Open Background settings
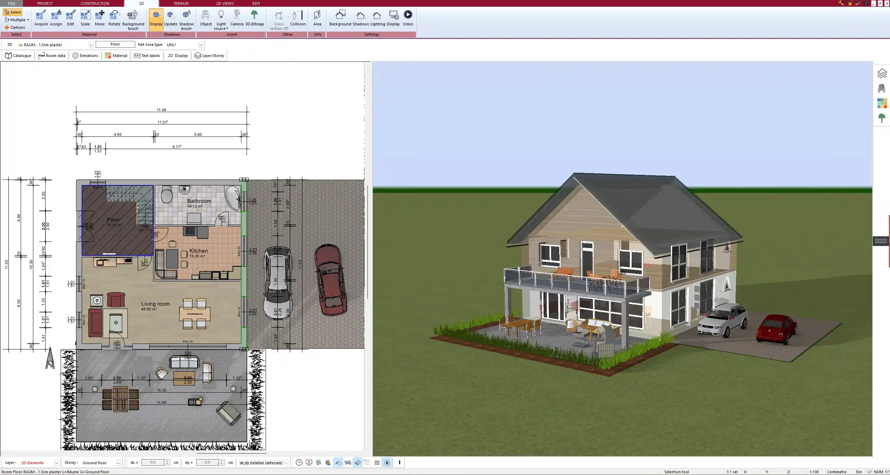This screenshot has width=890, height=475. tap(340, 18)
